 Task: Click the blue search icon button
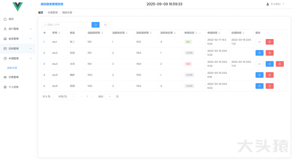[96, 25]
